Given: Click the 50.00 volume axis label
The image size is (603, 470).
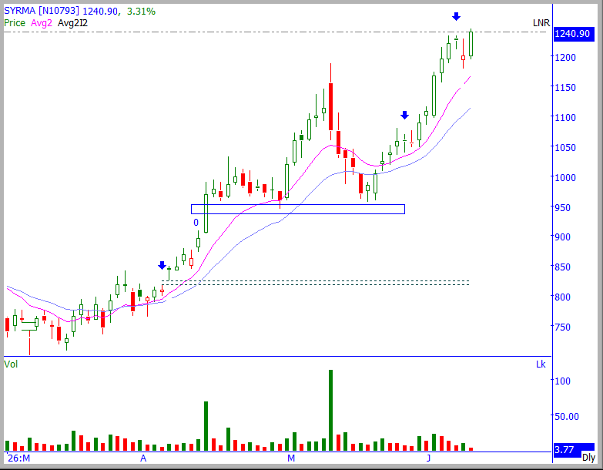Looking at the screenshot, I should point(566,416).
